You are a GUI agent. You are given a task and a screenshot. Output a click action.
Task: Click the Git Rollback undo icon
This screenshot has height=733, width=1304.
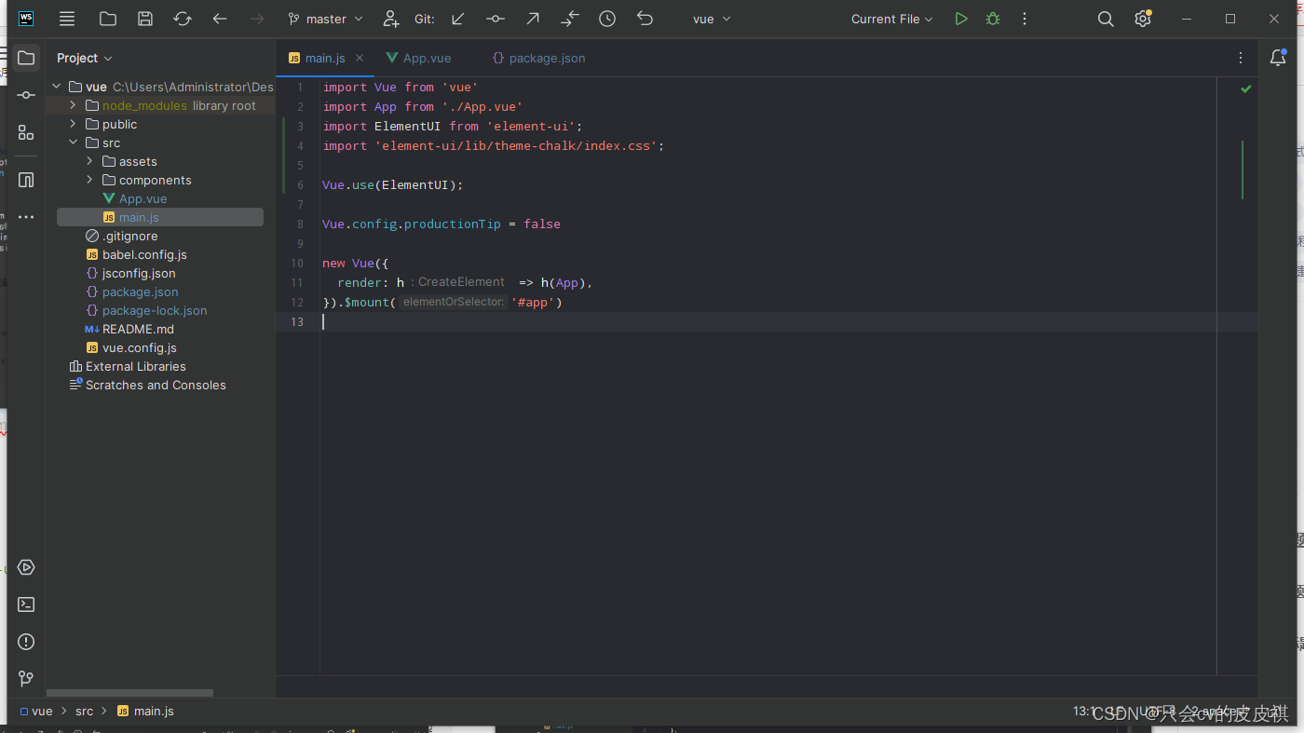point(645,19)
